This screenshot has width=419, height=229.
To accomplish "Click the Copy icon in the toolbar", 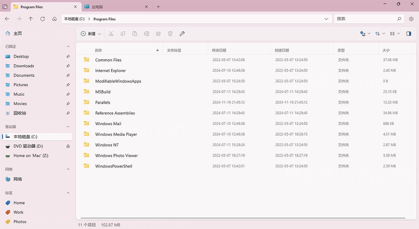I will coord(123,33).
